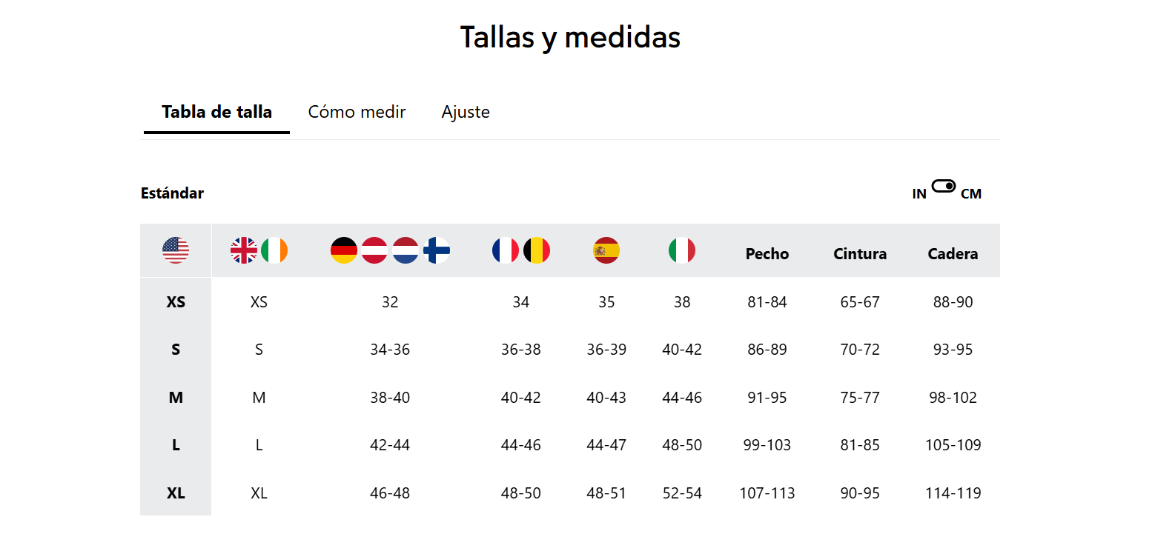
Task: Click the France flag icon
Action: [506, 250]
